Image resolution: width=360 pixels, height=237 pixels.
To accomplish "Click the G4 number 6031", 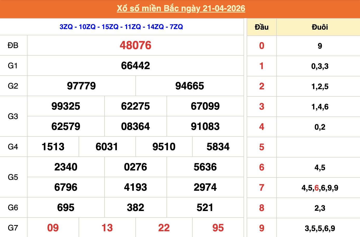I will [107, 147].
